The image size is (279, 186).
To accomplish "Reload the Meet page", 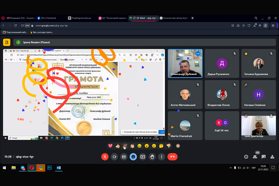I will coord(16,25).
